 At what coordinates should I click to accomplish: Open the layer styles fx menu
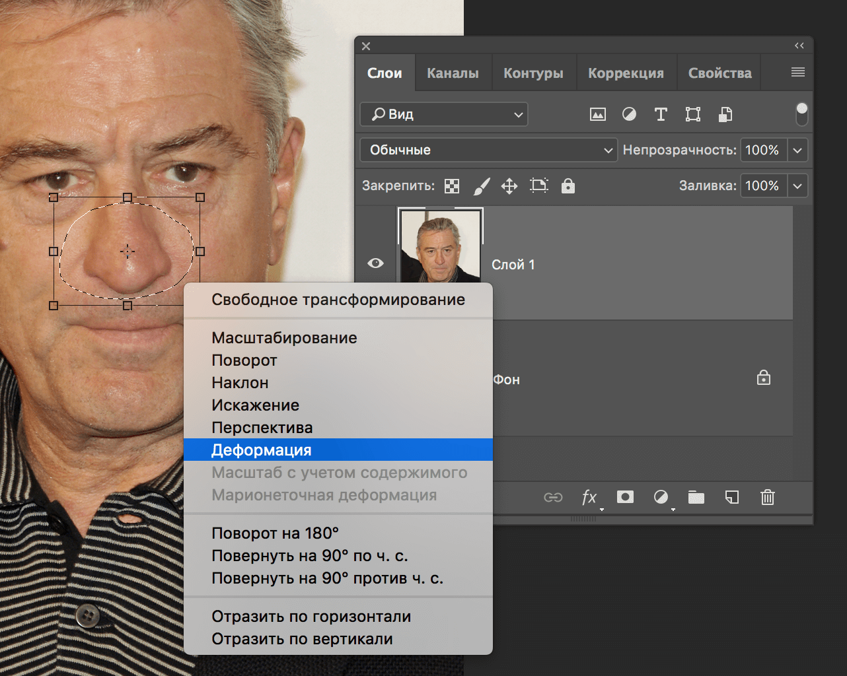point(589,497)
